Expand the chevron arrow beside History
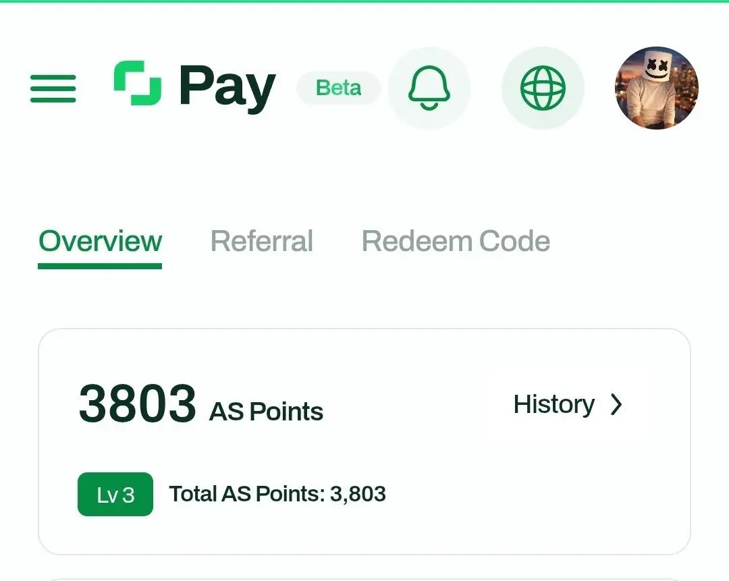Screen dimensions: 729x581 [x=616, y=404]
